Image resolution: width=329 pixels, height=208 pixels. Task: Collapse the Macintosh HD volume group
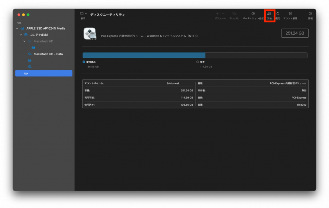[24, 41]
